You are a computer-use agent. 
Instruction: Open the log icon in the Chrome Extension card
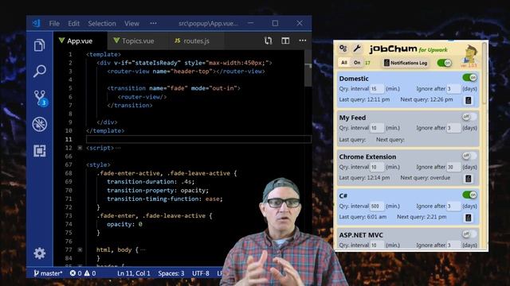click(469, 178)
